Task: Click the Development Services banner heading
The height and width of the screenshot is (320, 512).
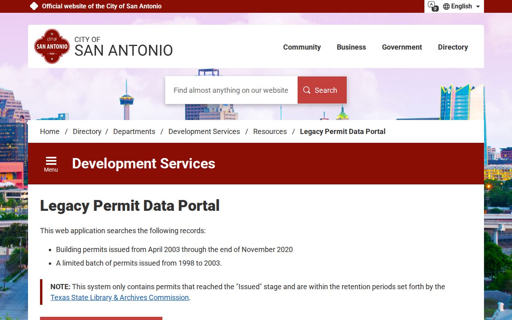Action: coord(144,164)
